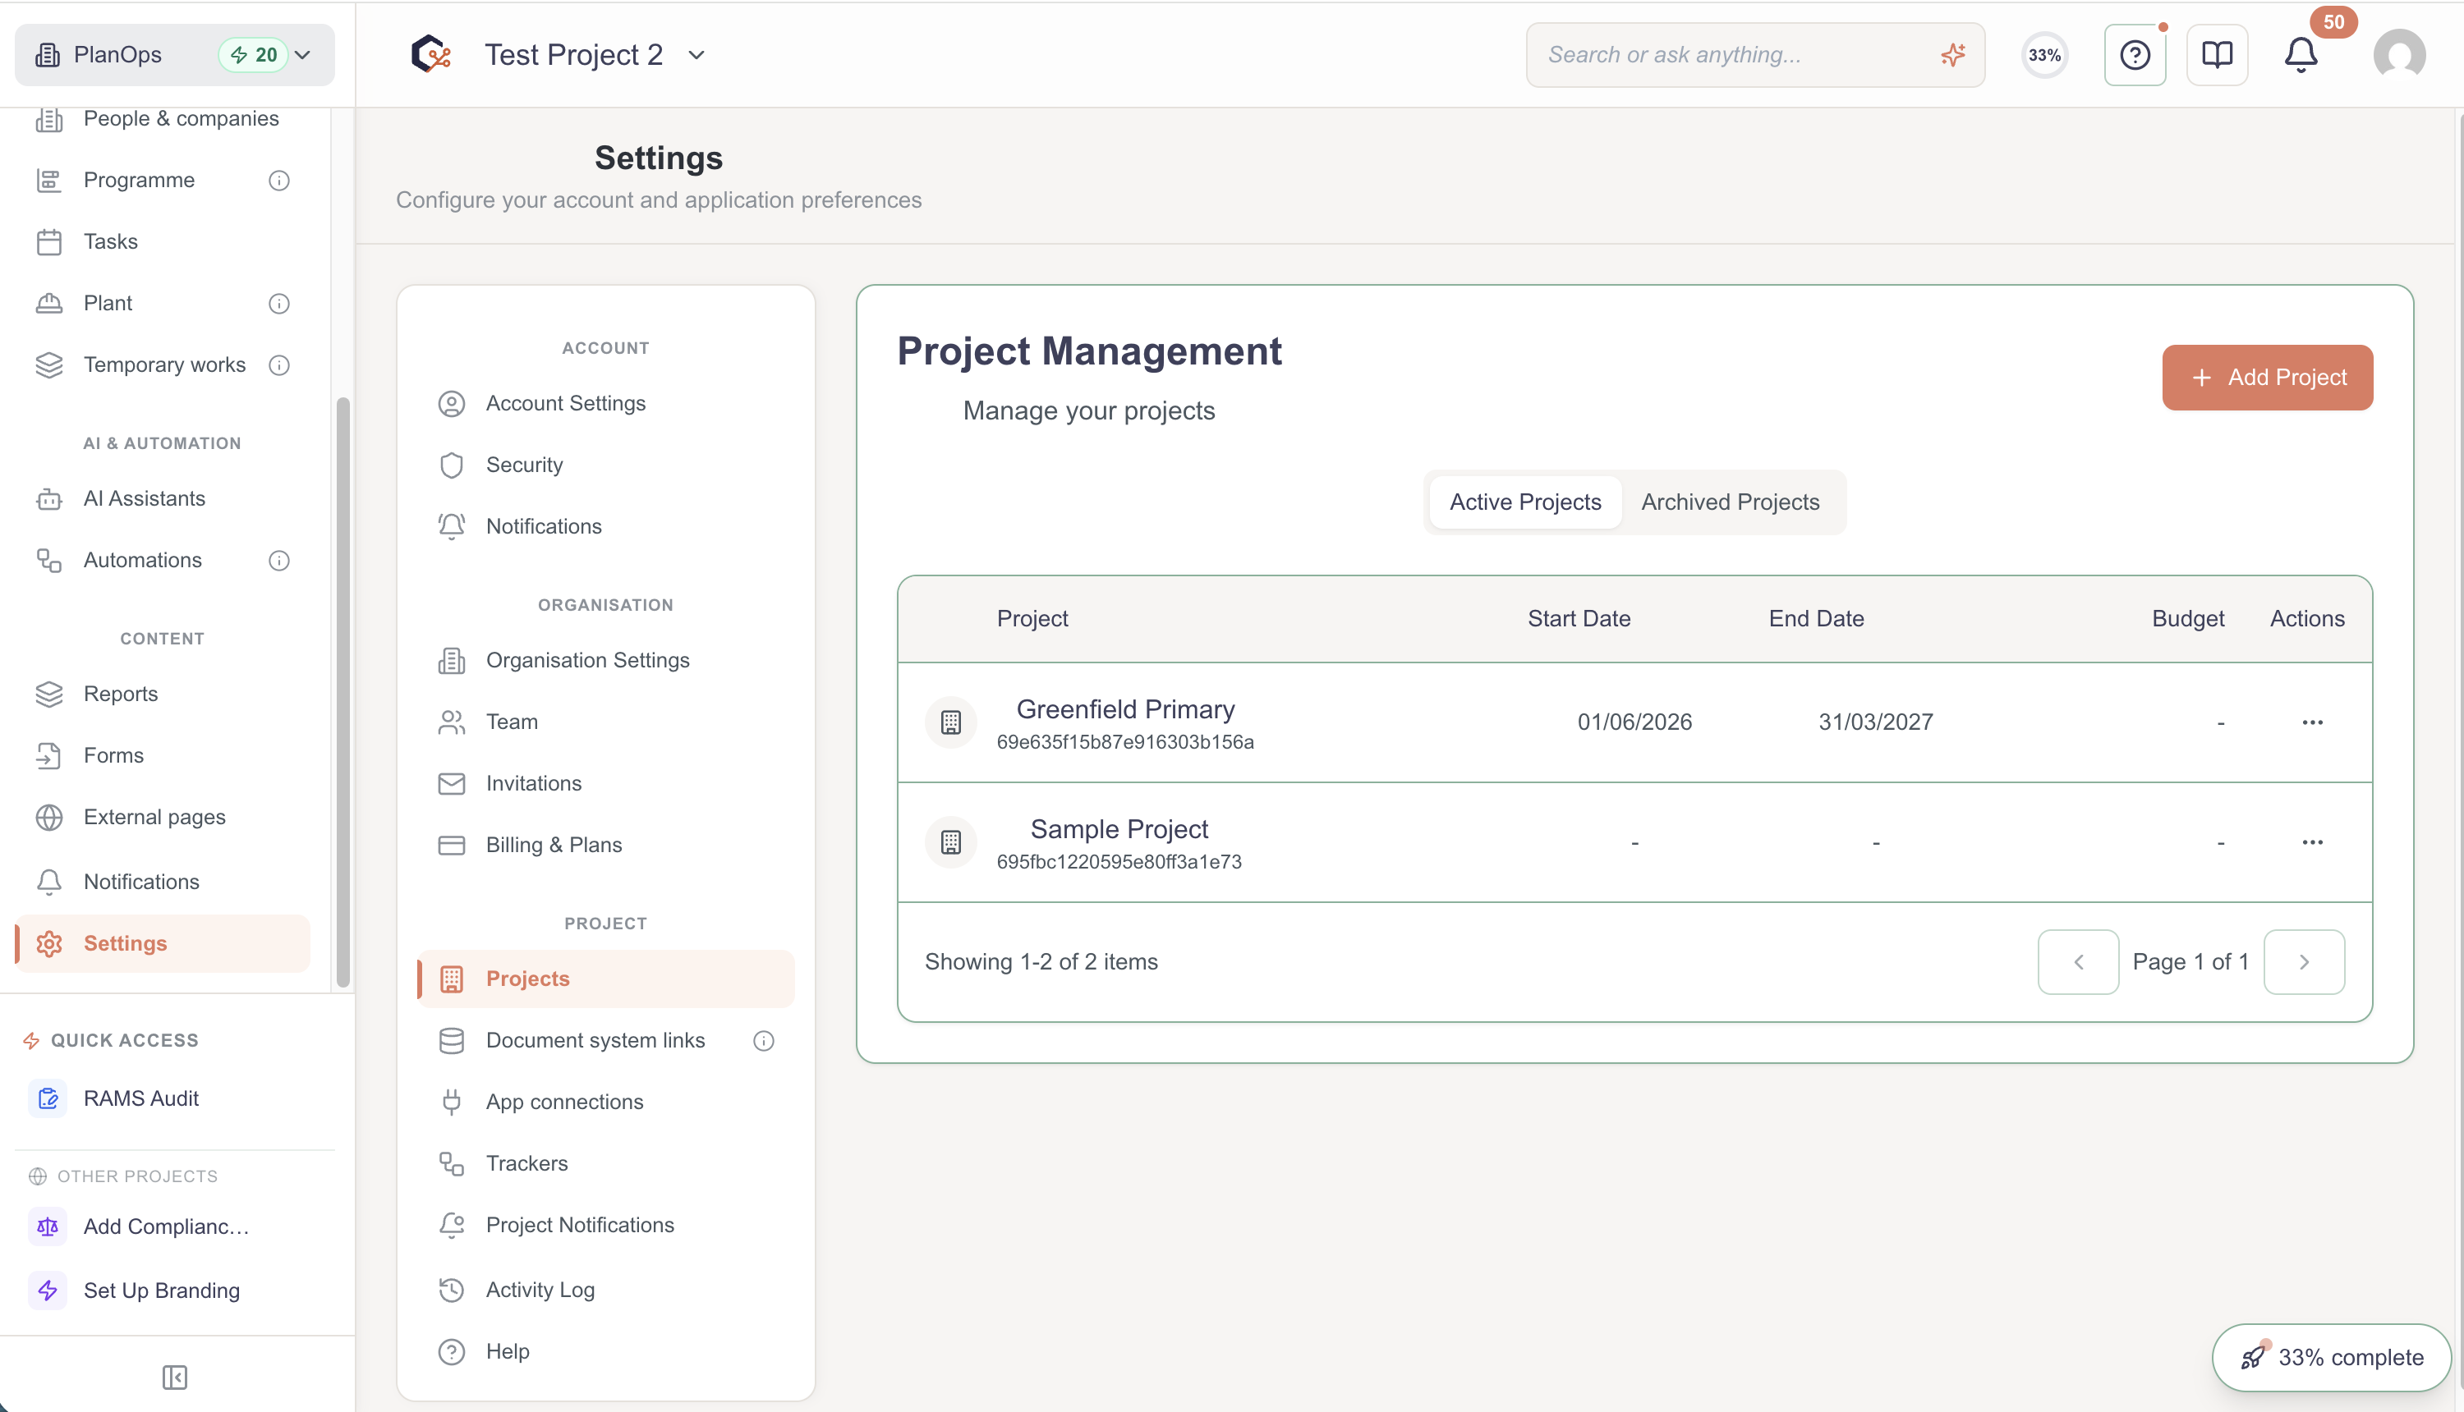Viewport: 2464px width, 1412px height.
Task: Click the 20 credits lightning badge
Action: tap(253, 55)
